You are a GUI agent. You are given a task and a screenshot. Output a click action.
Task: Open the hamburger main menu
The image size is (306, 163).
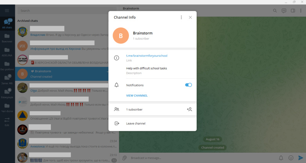click(x=7, y=11)
